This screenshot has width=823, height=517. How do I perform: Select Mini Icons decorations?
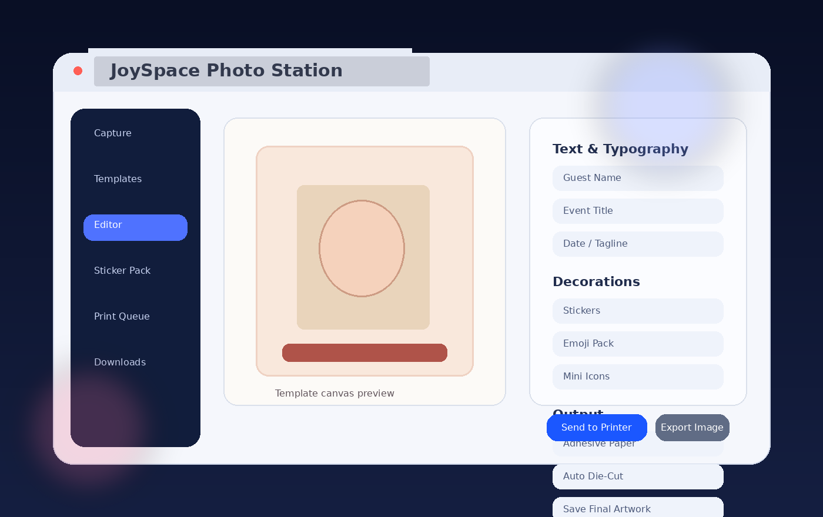(x=638, y=377)
